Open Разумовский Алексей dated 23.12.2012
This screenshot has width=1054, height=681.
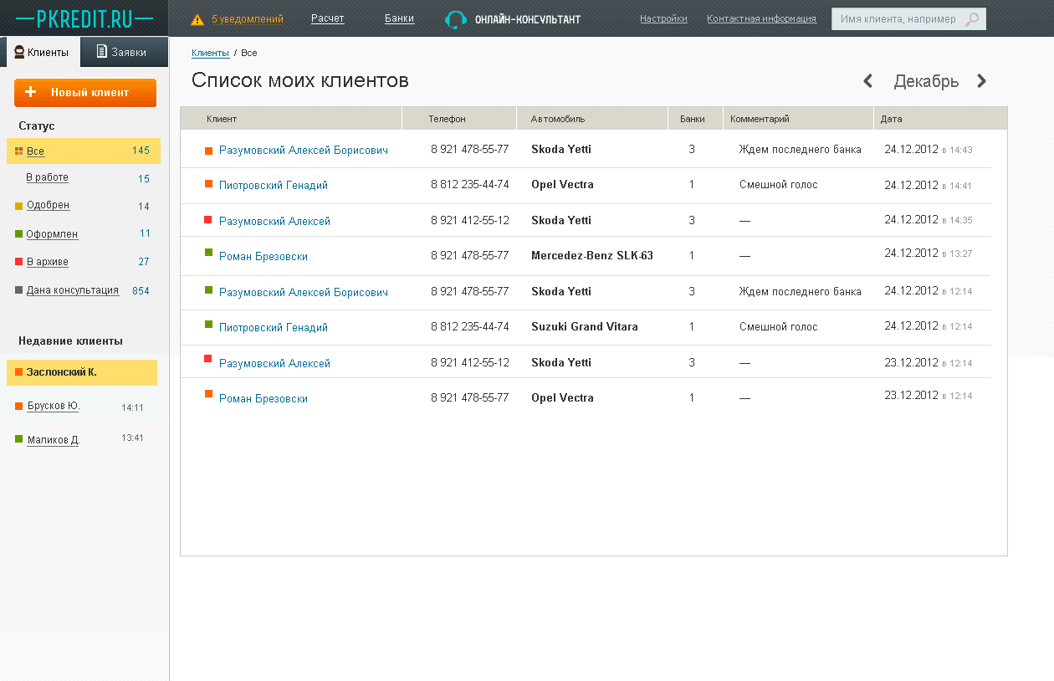point(274,364)
